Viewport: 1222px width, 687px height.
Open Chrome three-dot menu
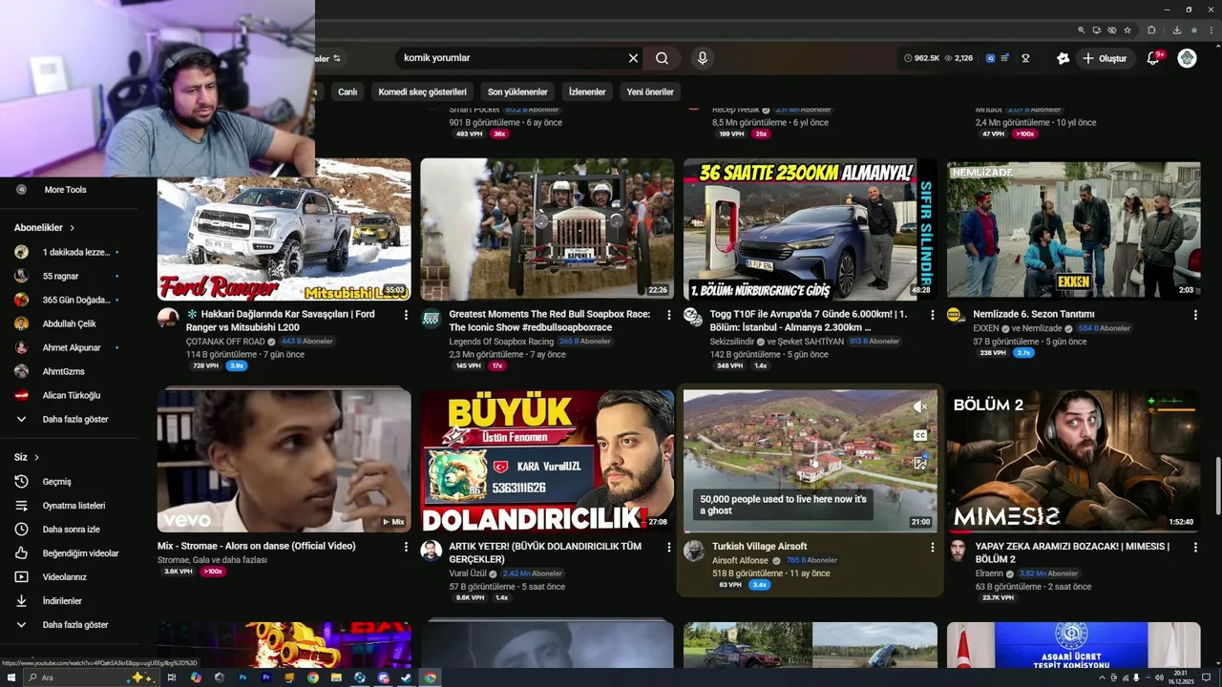pyautogui.click(x=1211, y=31)
